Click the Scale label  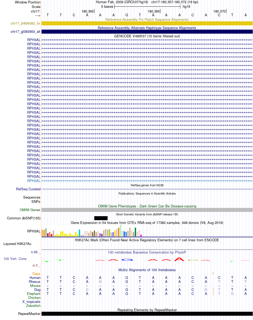click(36, 7)
